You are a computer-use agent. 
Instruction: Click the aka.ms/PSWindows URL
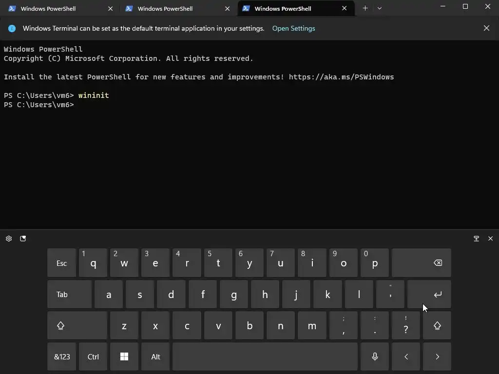[342, 77]
